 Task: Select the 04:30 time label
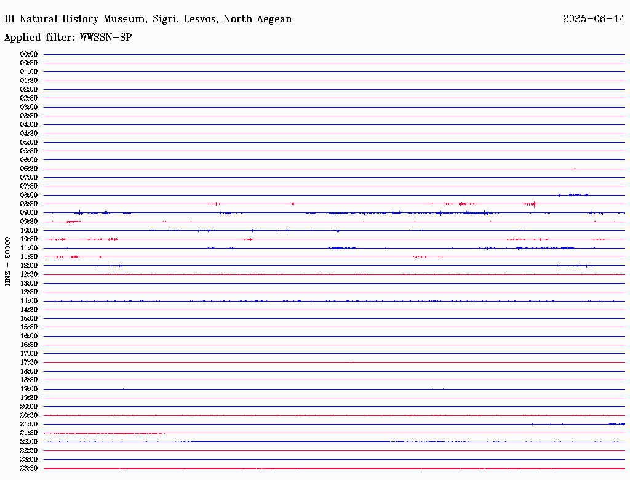tap(29, 134)
